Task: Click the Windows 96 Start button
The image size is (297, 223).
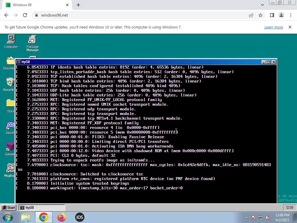Action: 8,207
